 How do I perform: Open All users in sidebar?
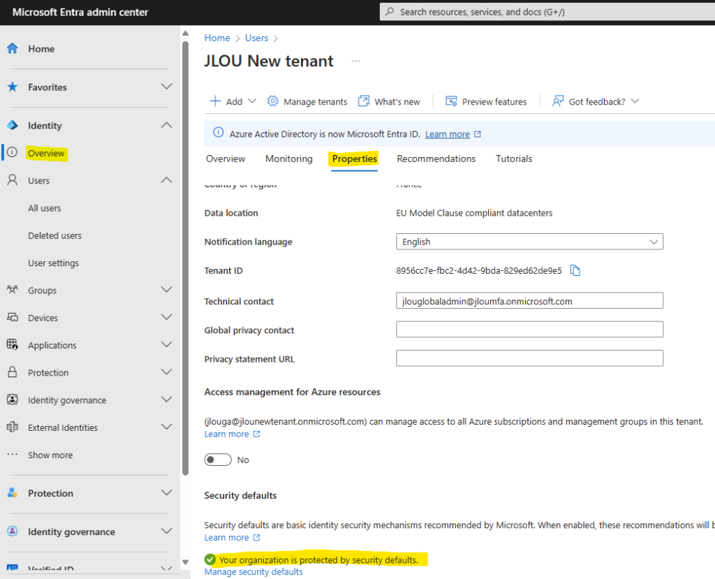pos(44,208)
